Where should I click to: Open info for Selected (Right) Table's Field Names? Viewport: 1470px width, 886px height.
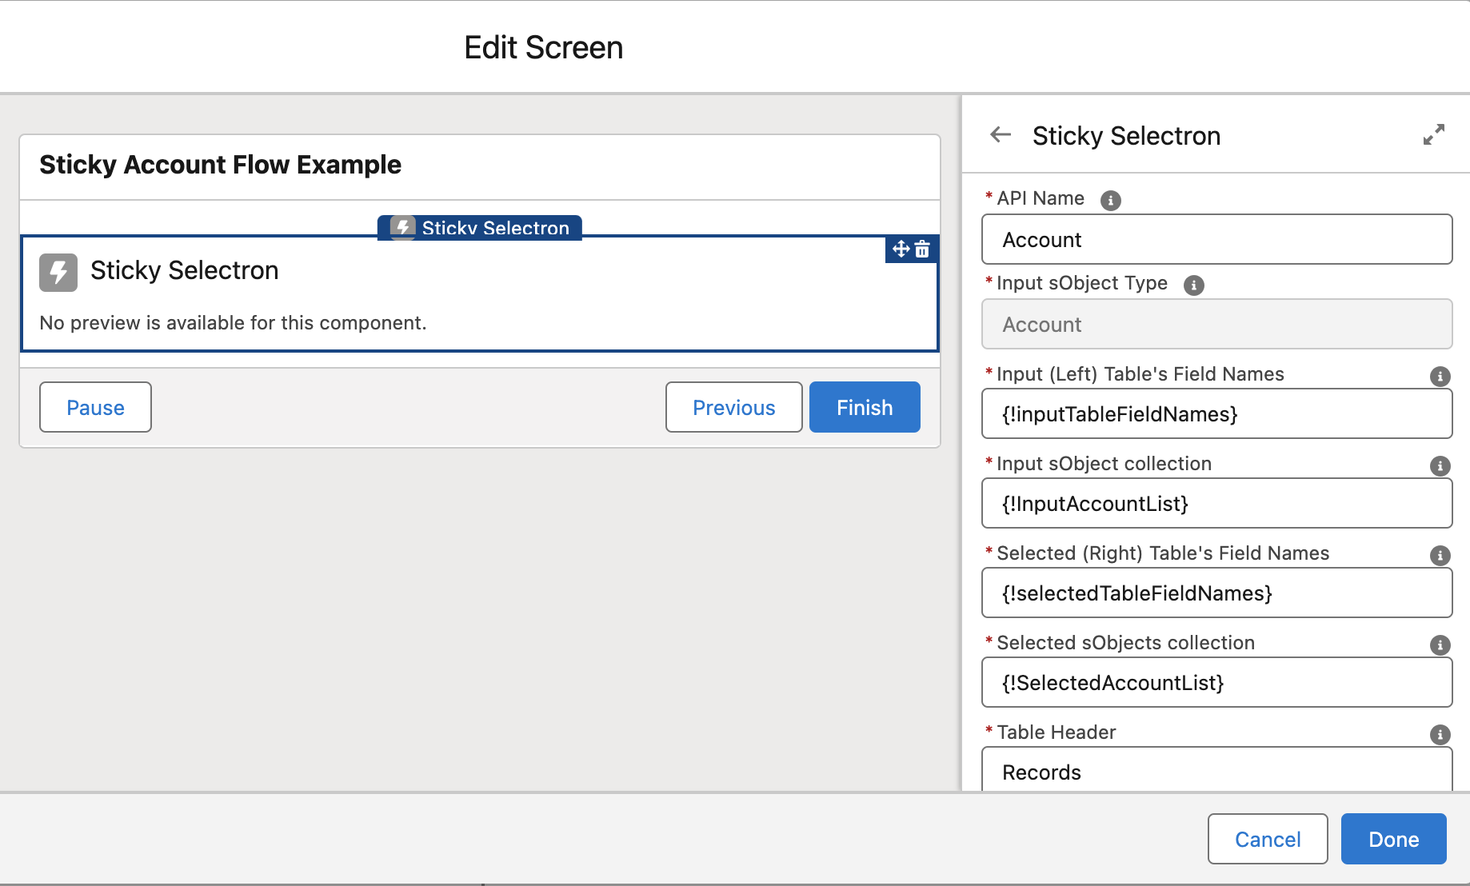1440,555
